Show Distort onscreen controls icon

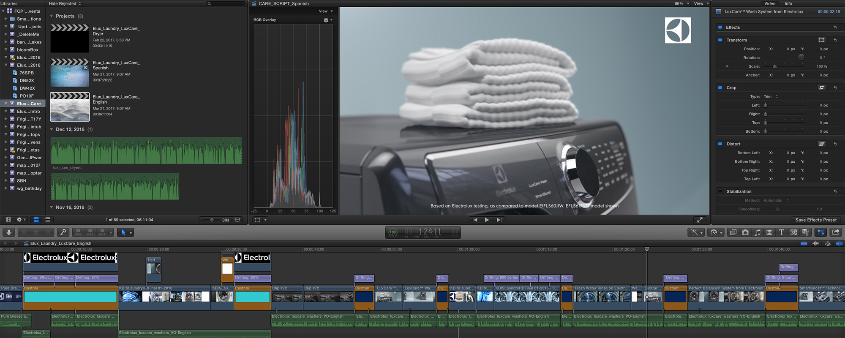click(822, 144)
